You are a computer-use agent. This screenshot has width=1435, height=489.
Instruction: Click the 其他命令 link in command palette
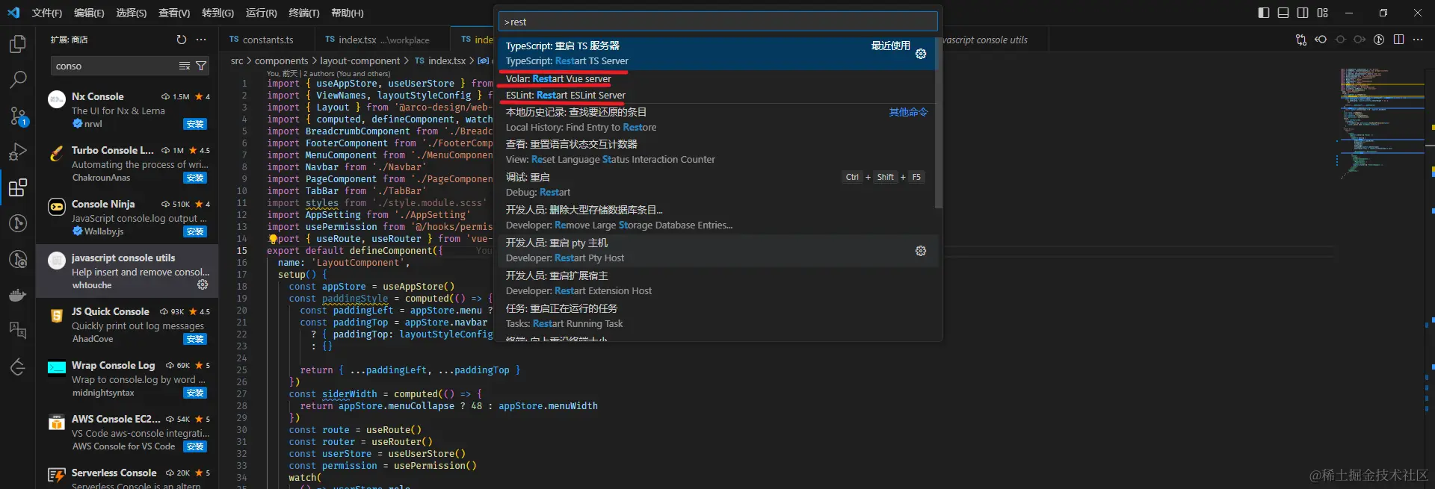pos(908,112)
